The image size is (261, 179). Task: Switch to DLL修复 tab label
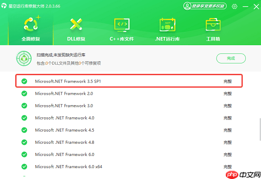76,39
